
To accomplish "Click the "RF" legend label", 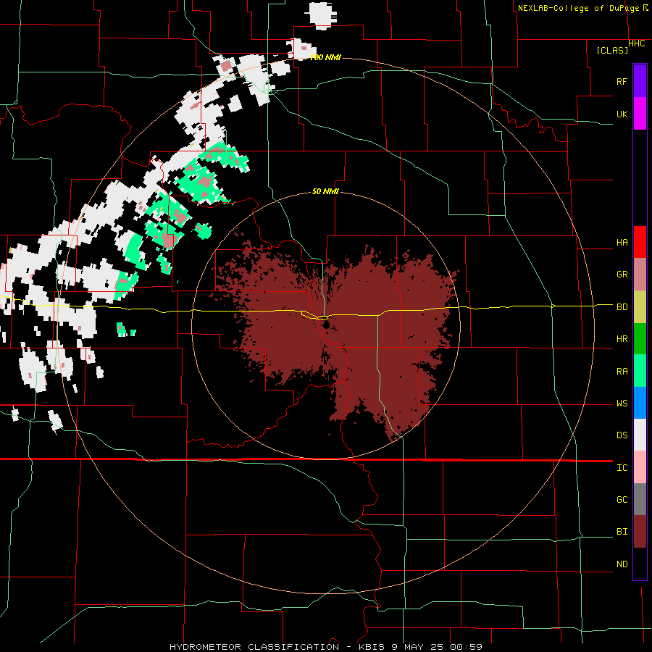I will 622,81.
